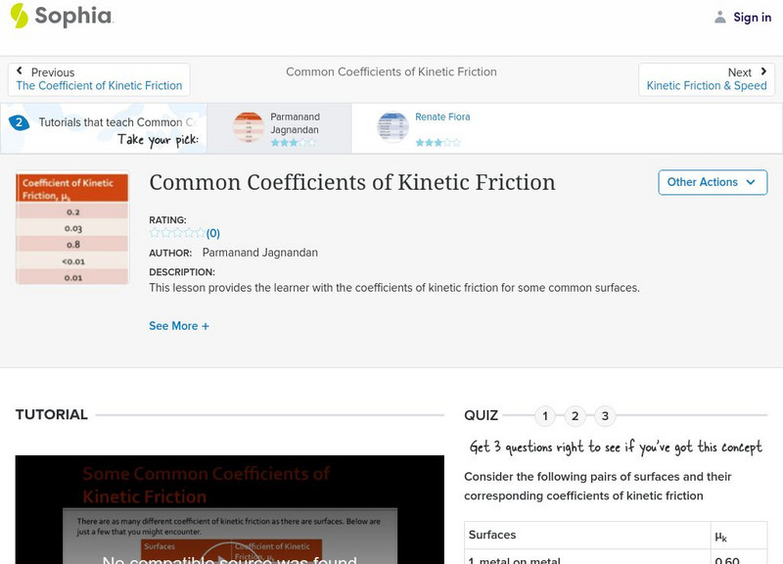Click the blue "2" tutorials count badge
The image size is (783, 564).
click(22, 121)
